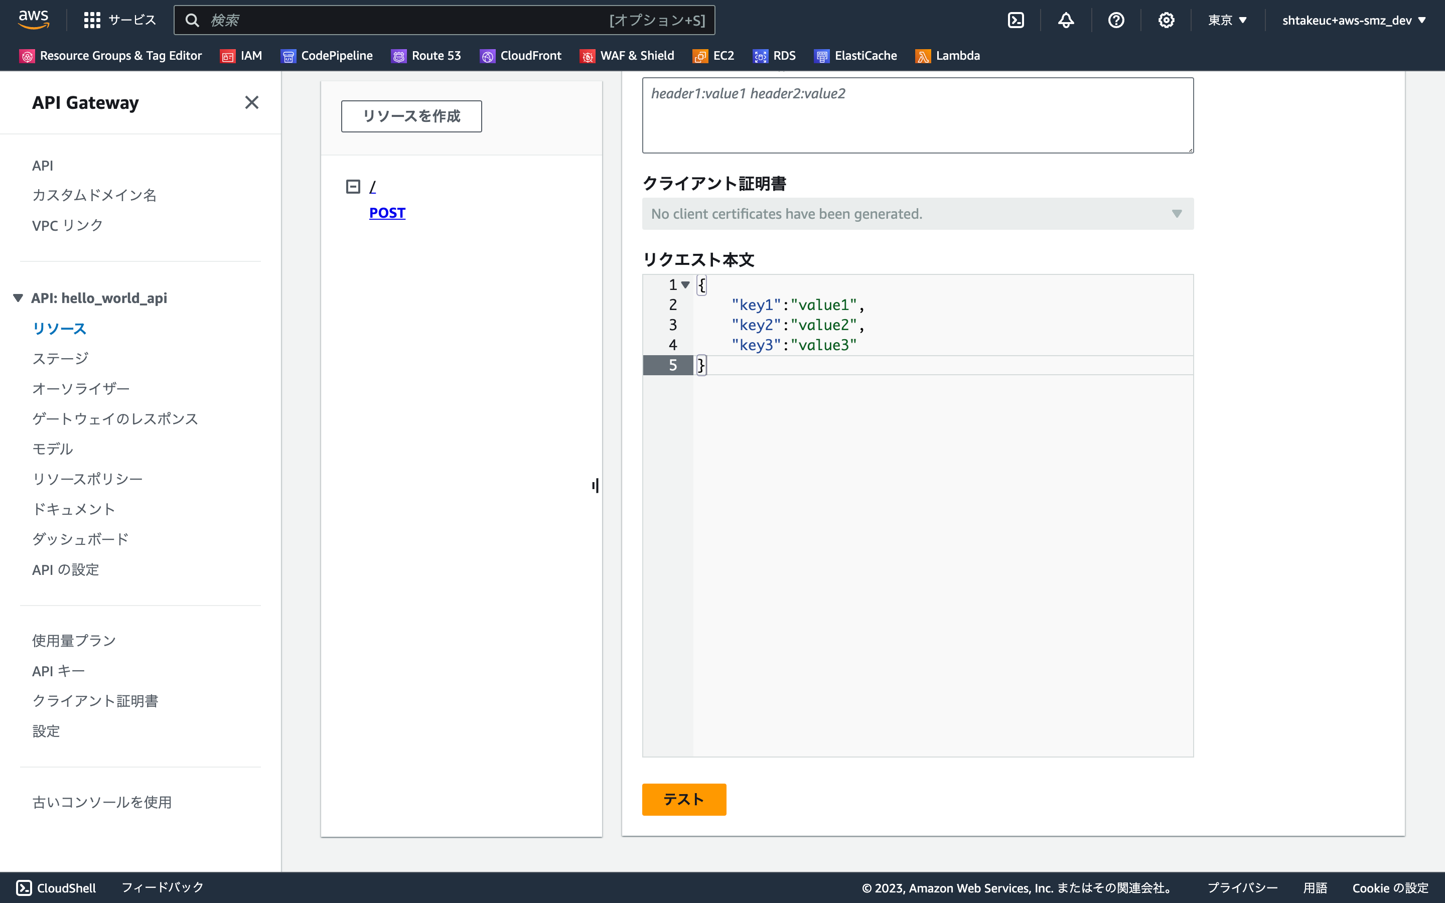Click the AWS logo home icon
Screen dimensions: 1445x903
[34, 20]
